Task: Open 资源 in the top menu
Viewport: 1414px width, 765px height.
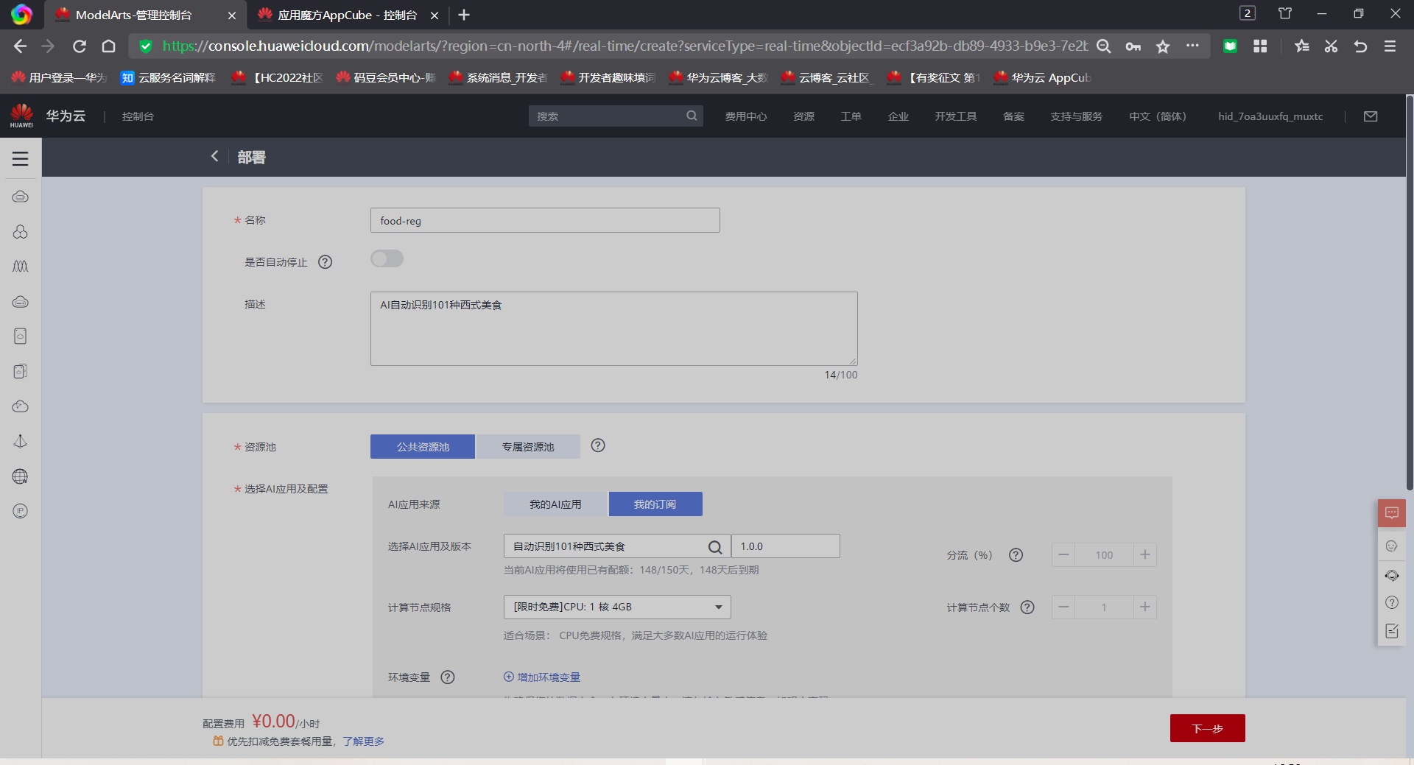Action: coord(804,116)
